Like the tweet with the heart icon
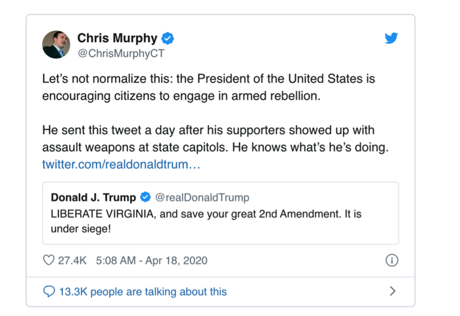This screenshot has height=316, width=460. [x=49, y=260]
